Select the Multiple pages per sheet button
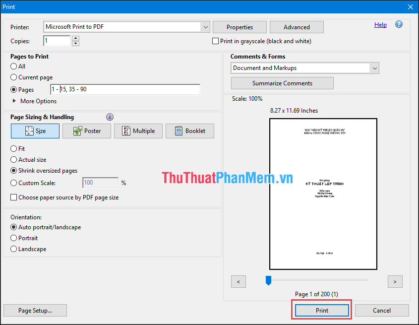Screen dimensions: 419x325 pyautogui.click(x=138, y=131)
